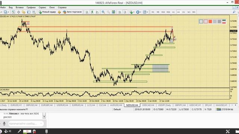Open the USDRUR,H4 chart tab

(62, 105)
